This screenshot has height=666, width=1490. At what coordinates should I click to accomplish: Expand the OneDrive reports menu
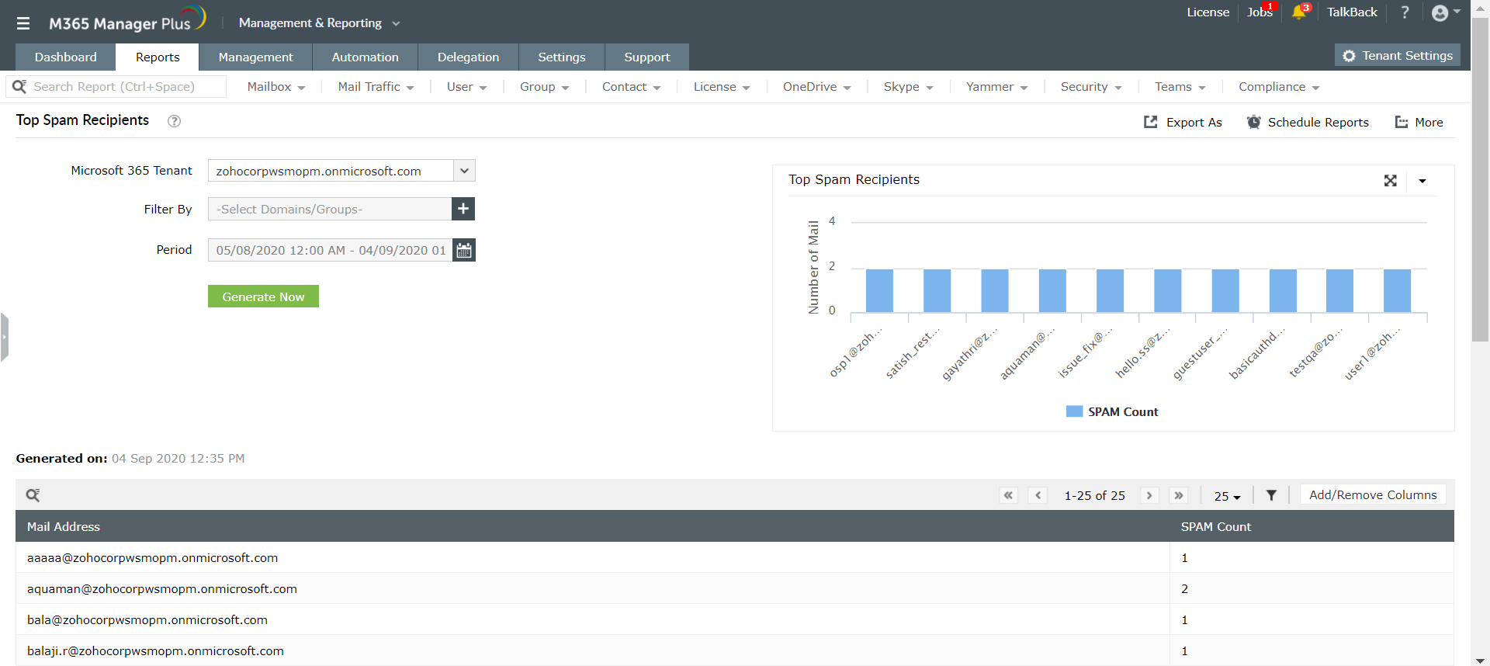pos(816,87)
